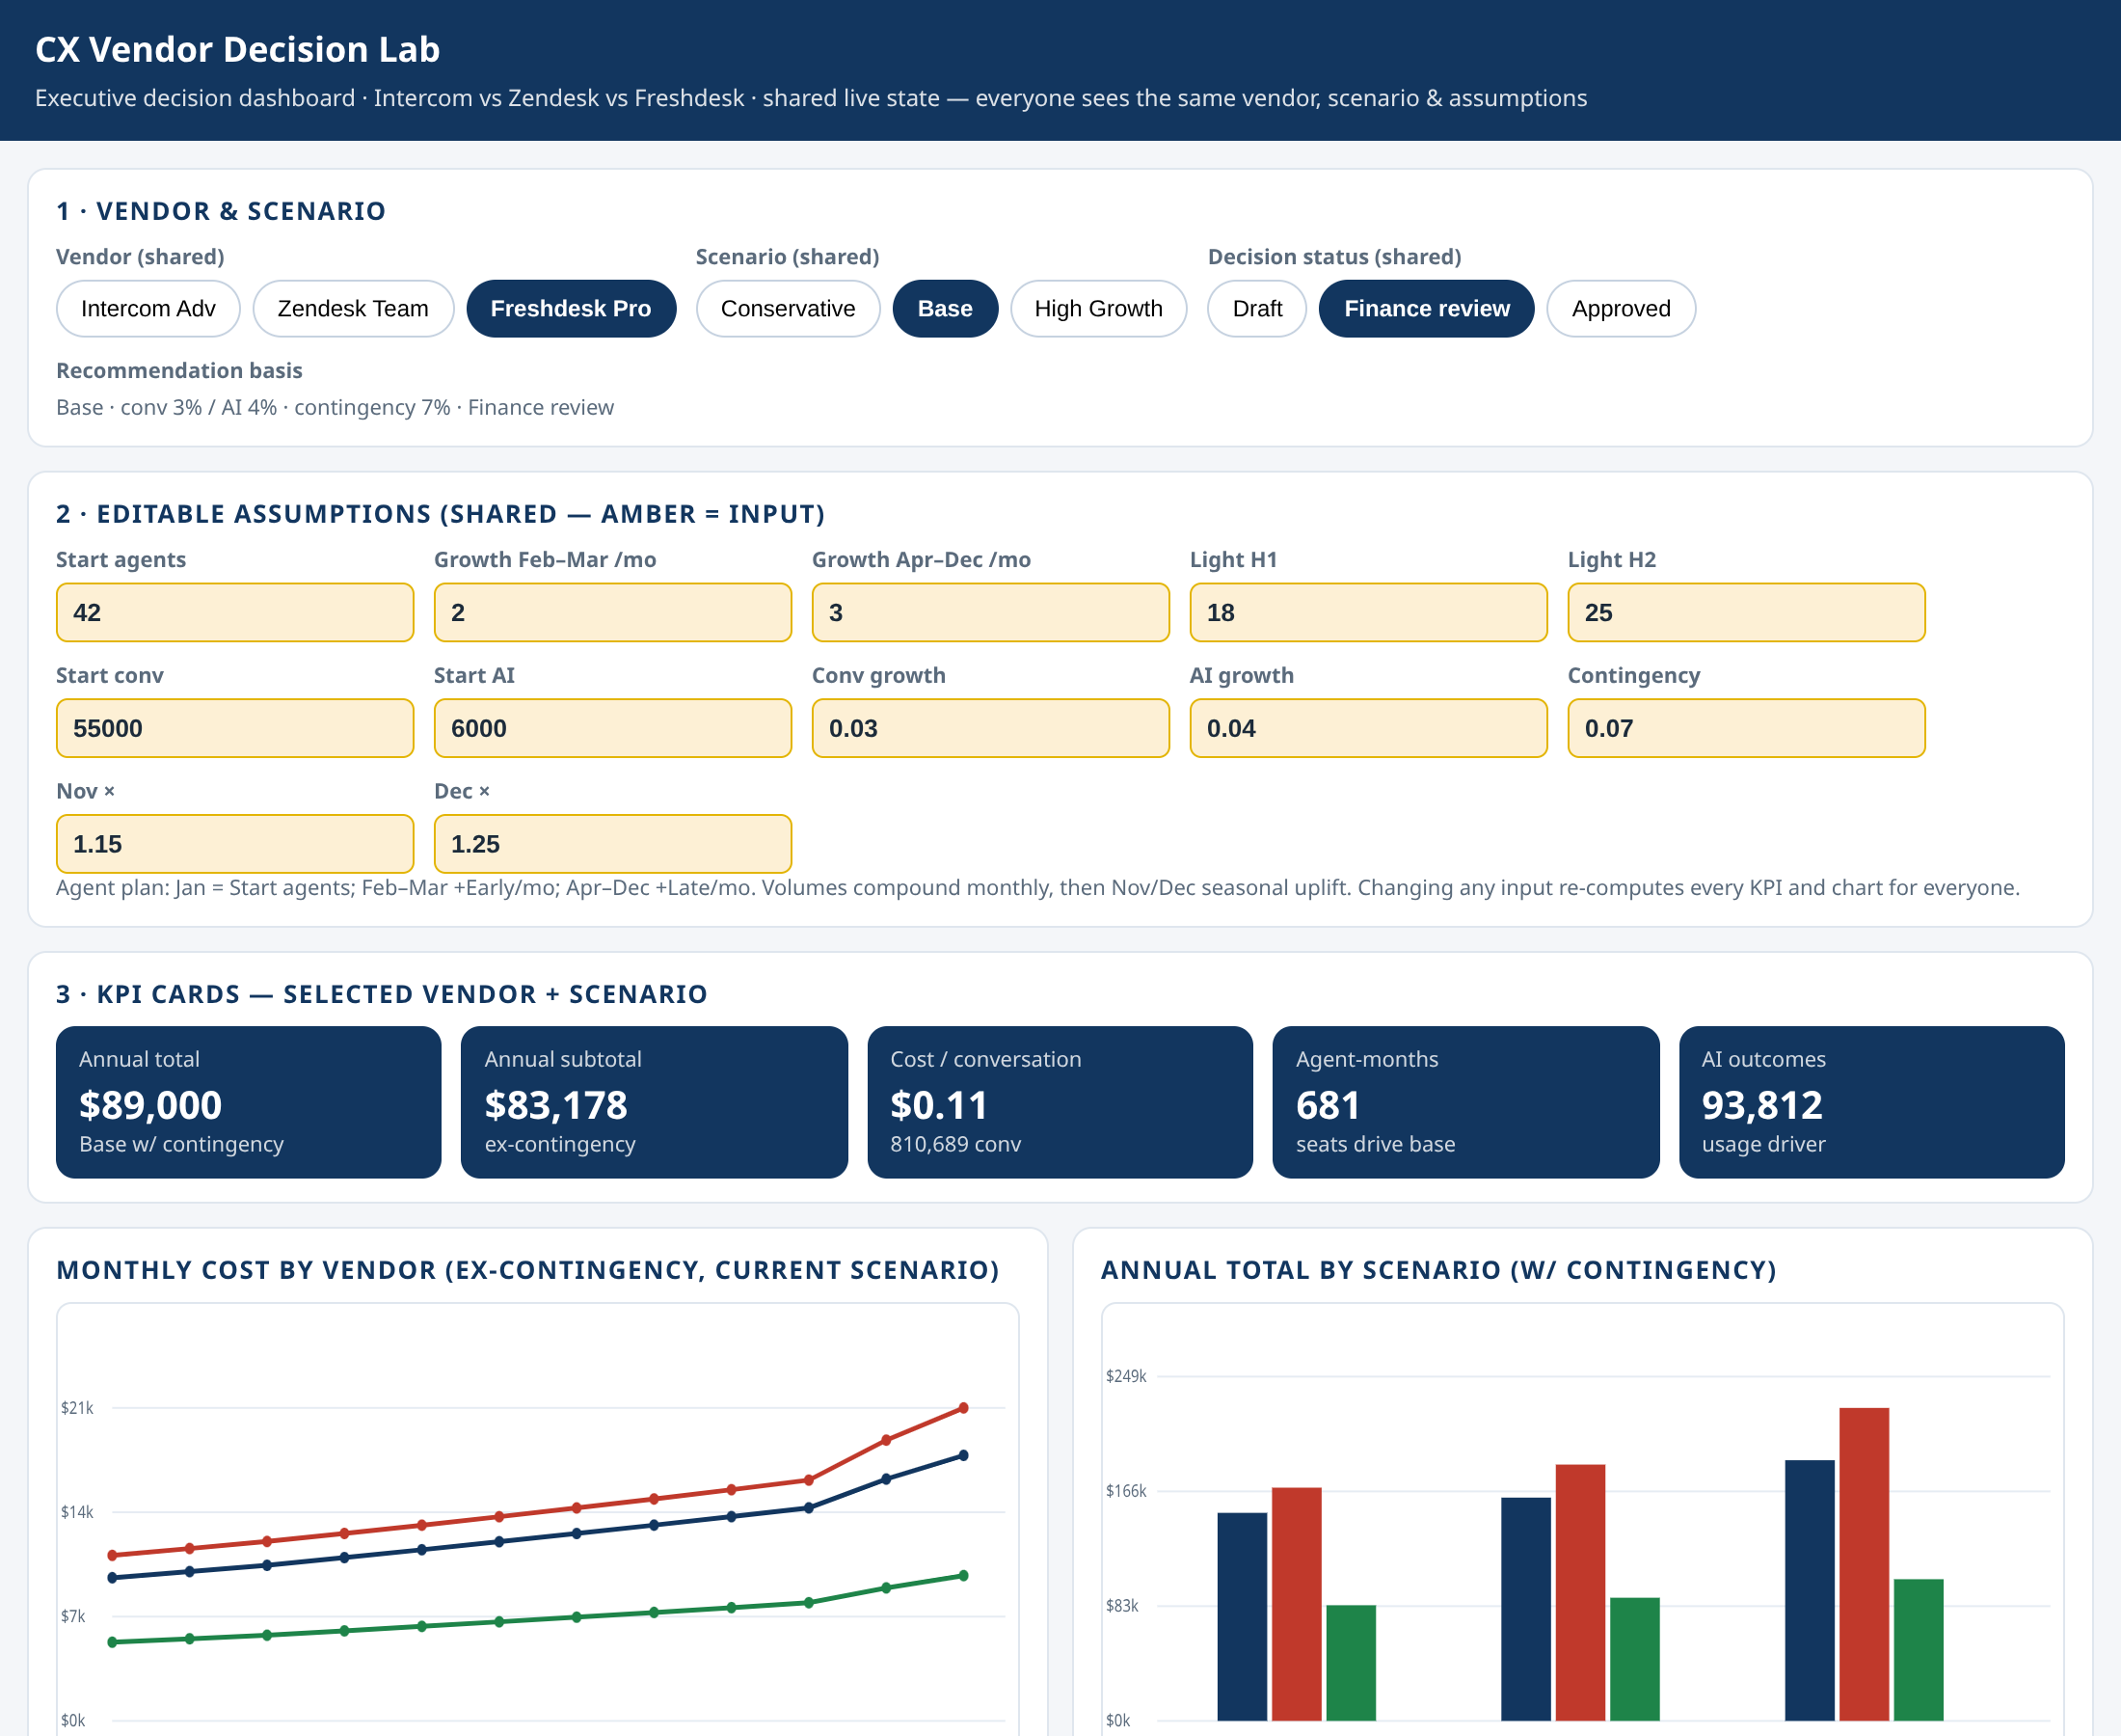Select the Freshdesk Pro vendor pill
Image resolution: width=2121 pixels, height=1736 pixels.
(571, 308)
